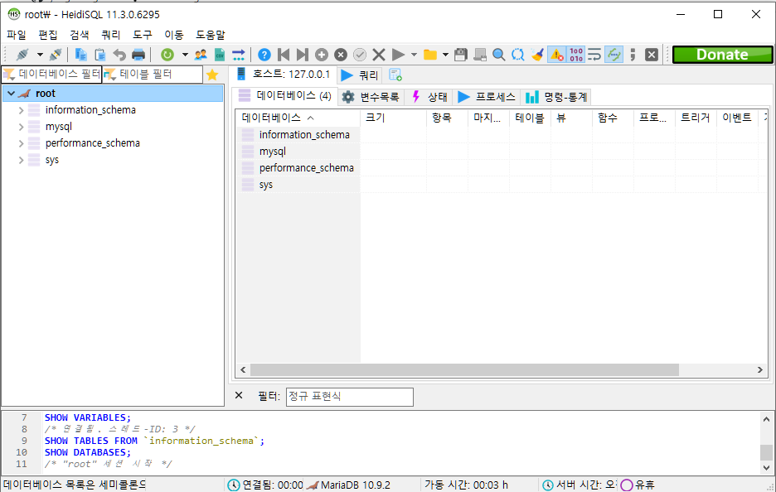
Task: Toggle the stop on errors warning icon
Action: pyautogui.click(x=557, y=55)
